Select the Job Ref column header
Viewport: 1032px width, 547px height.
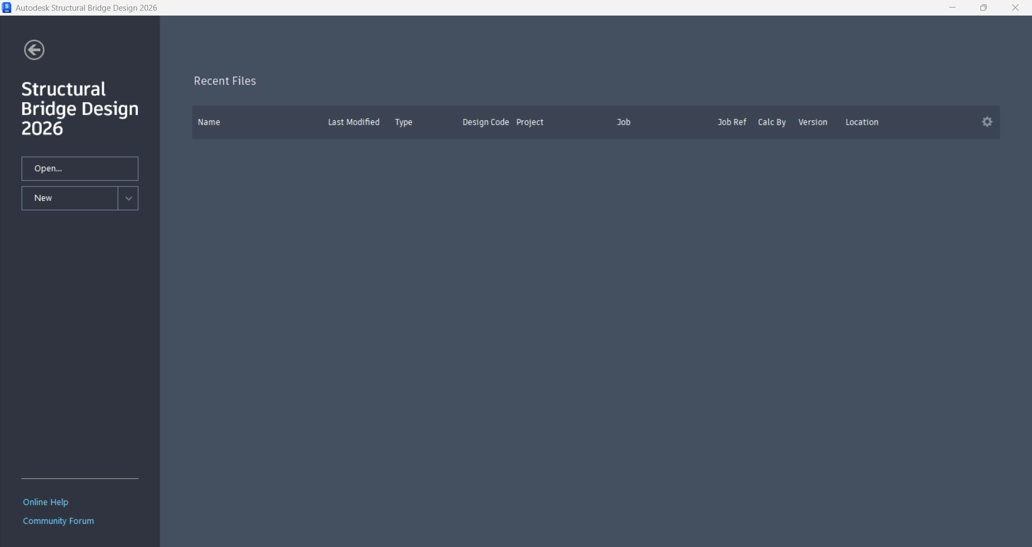pos(731,122)
